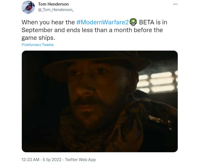The image size is (199, 163).
Task: Open Tom Henderson's profile avatar
Action: click(28, 7)
